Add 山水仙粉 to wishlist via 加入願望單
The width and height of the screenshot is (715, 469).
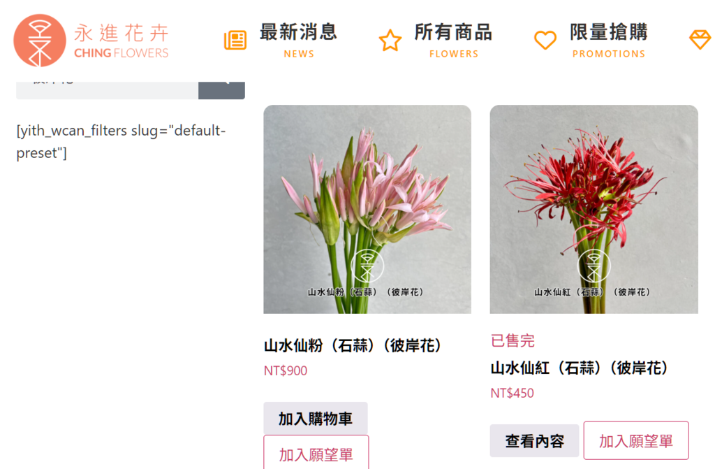tap(316, 452)
